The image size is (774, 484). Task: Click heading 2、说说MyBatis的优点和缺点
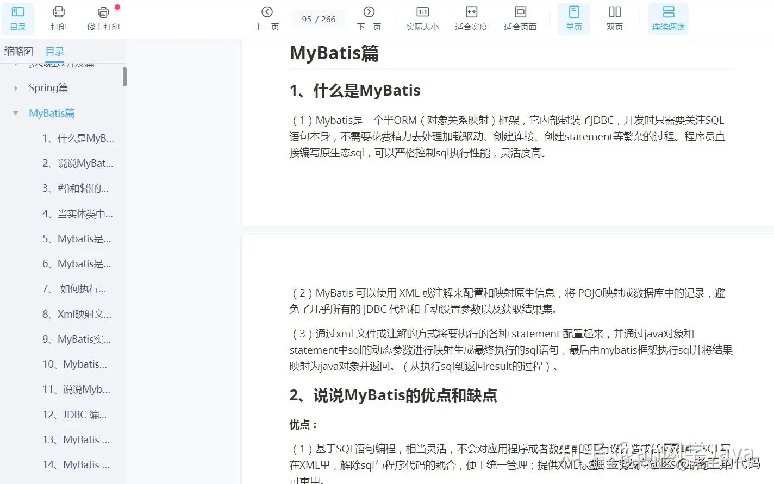click(393, 395)
